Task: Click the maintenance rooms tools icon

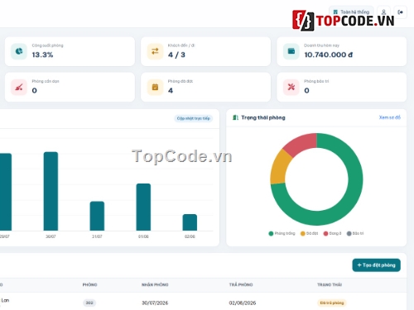Action: pyautogui.click(x=291, y=87)
